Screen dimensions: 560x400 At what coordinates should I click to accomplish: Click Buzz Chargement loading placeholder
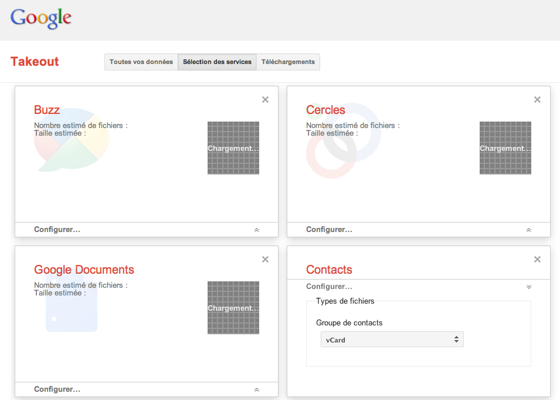(233, 148)
